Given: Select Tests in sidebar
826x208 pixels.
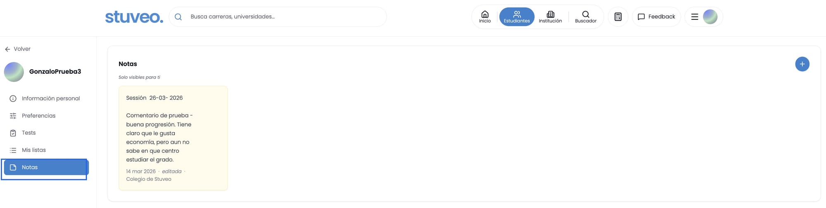Looking at the screenshot, I should click(x=45, y=133).
